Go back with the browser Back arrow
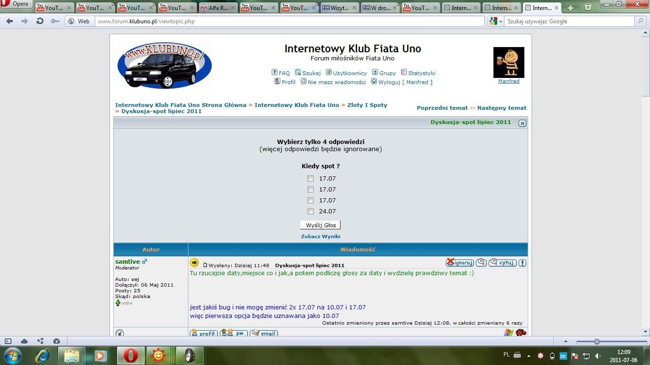Image resolution: width=650 pixels, height=365 pixels. point(10,21)
